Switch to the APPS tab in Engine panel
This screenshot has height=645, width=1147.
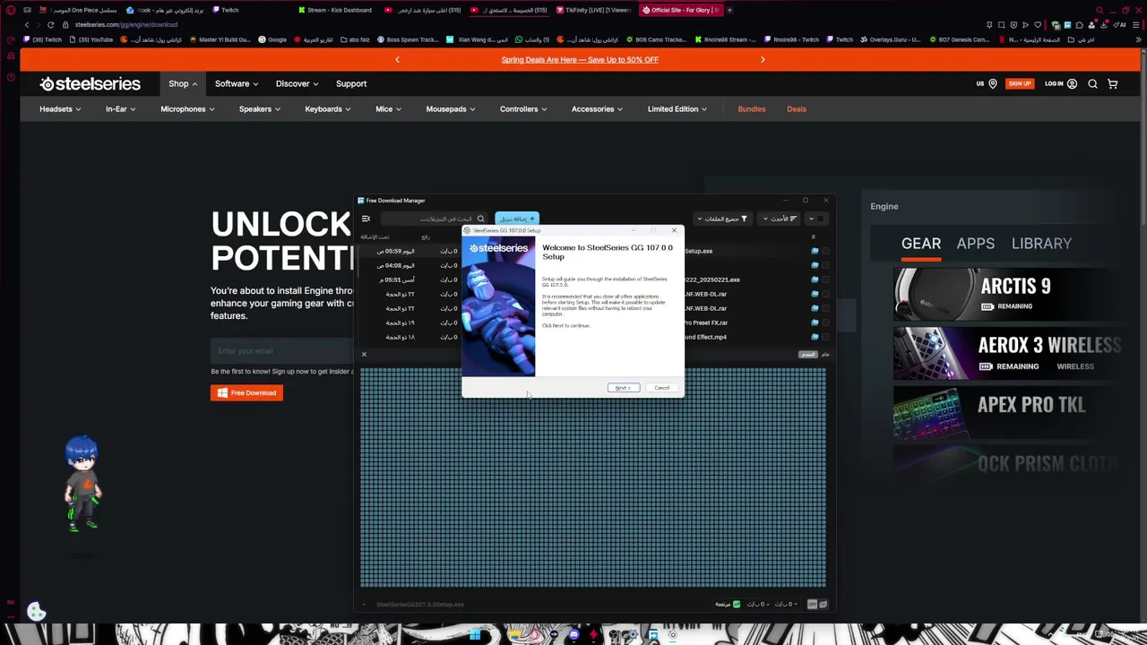point(975,244)
